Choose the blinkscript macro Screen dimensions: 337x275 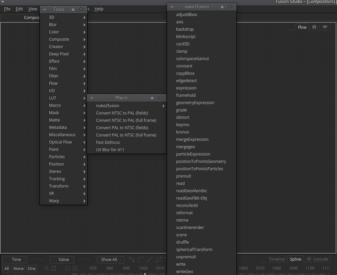click(202, 37)
